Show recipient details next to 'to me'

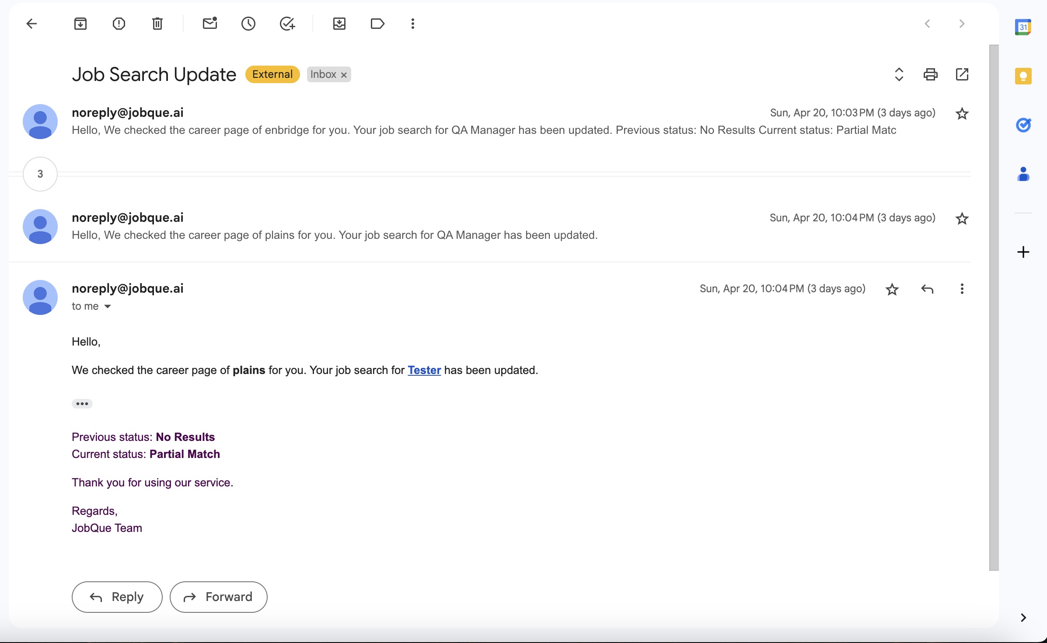click(x=108, y=307)
